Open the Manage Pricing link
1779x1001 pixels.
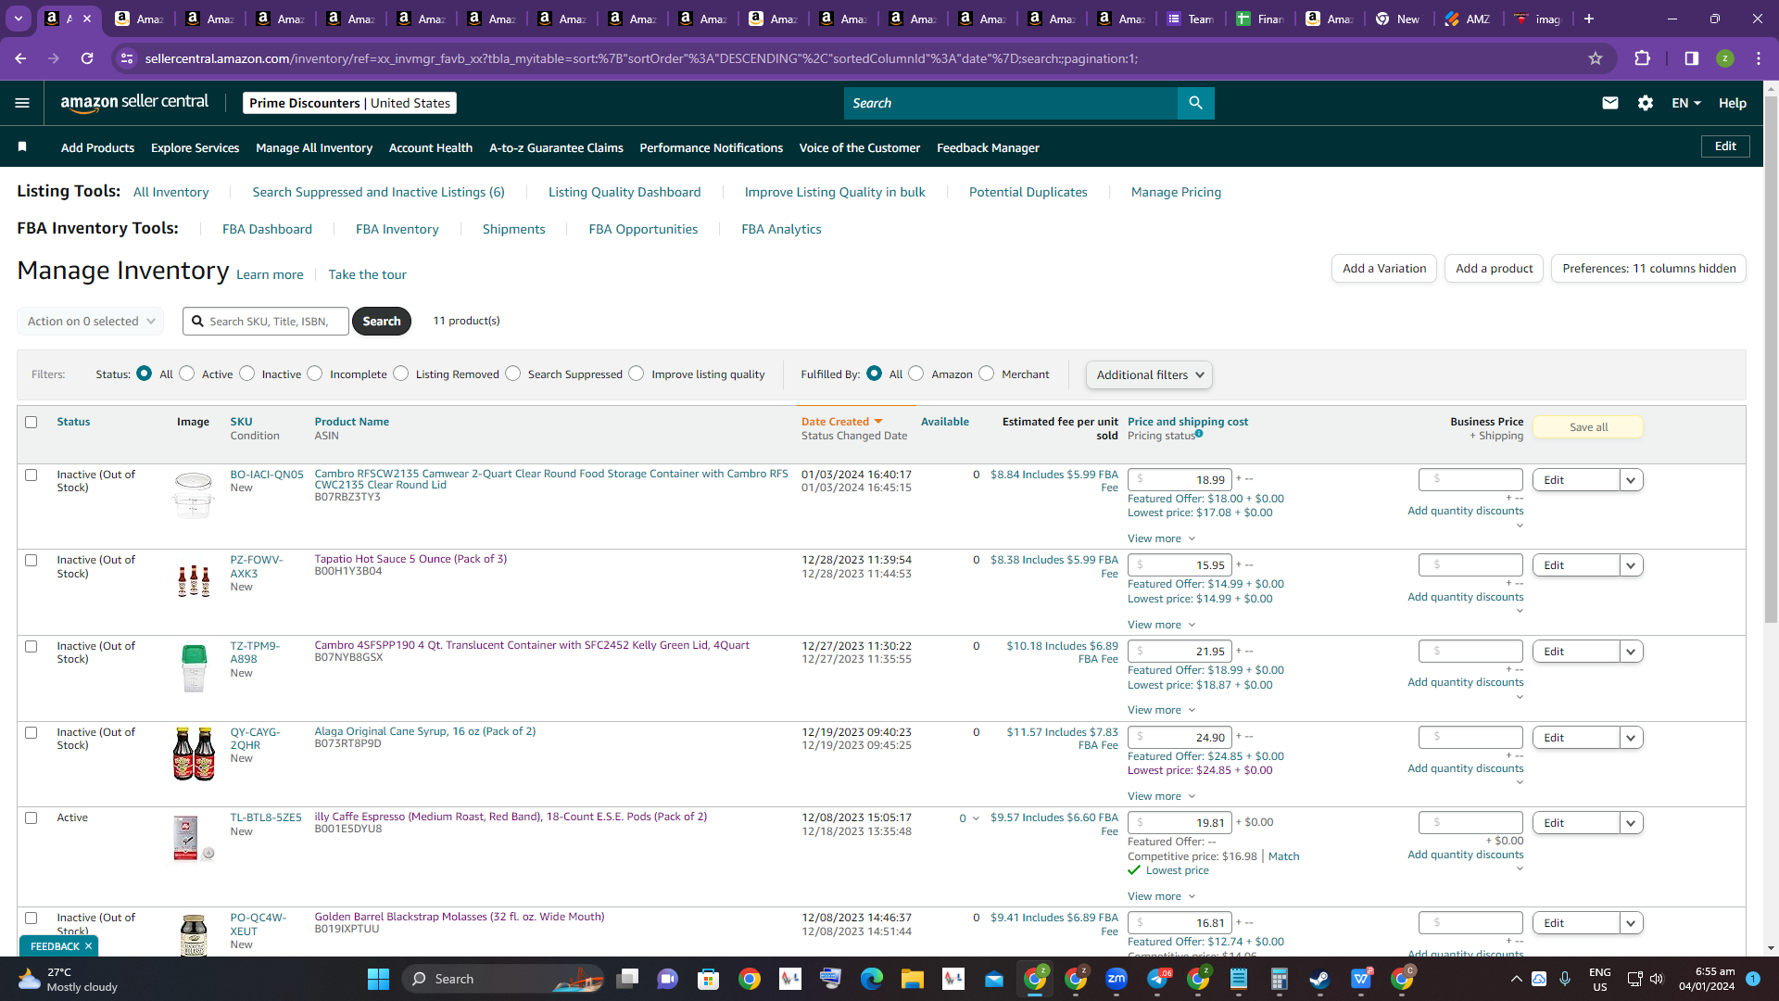1176,192
